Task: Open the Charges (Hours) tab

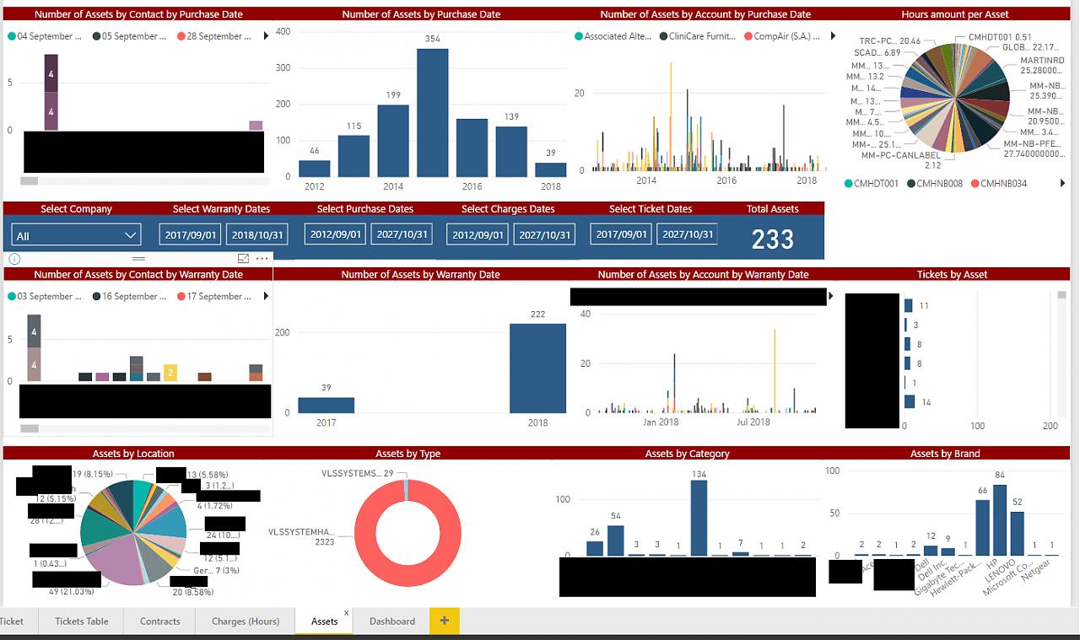Action: click(x=245, y=621)
